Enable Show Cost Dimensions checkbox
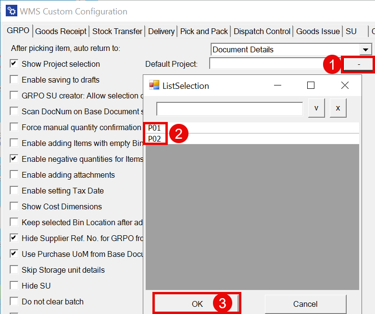Screen dimensions: 375x314 coord(14,206)
